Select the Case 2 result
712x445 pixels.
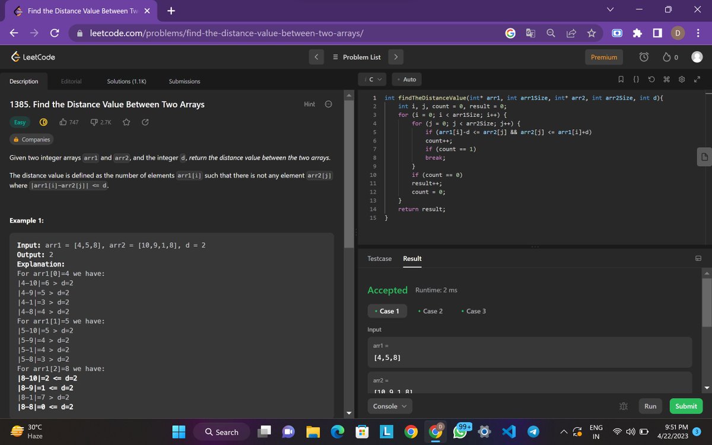(x=431, y=311)
